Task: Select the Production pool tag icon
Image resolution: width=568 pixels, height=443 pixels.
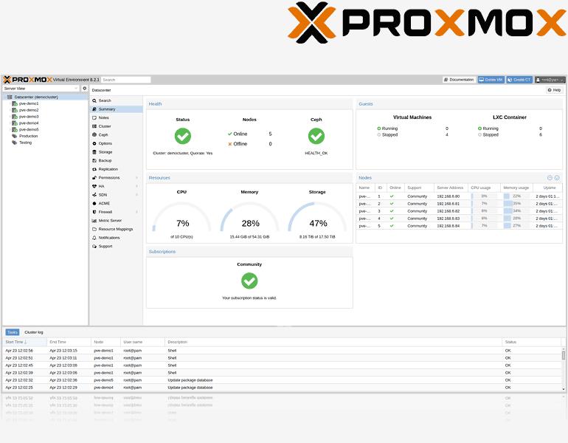Action: coord(15,137)
